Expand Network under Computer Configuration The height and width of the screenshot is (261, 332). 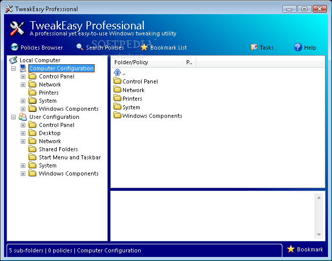pyautogui.click(x=23, y=84)
